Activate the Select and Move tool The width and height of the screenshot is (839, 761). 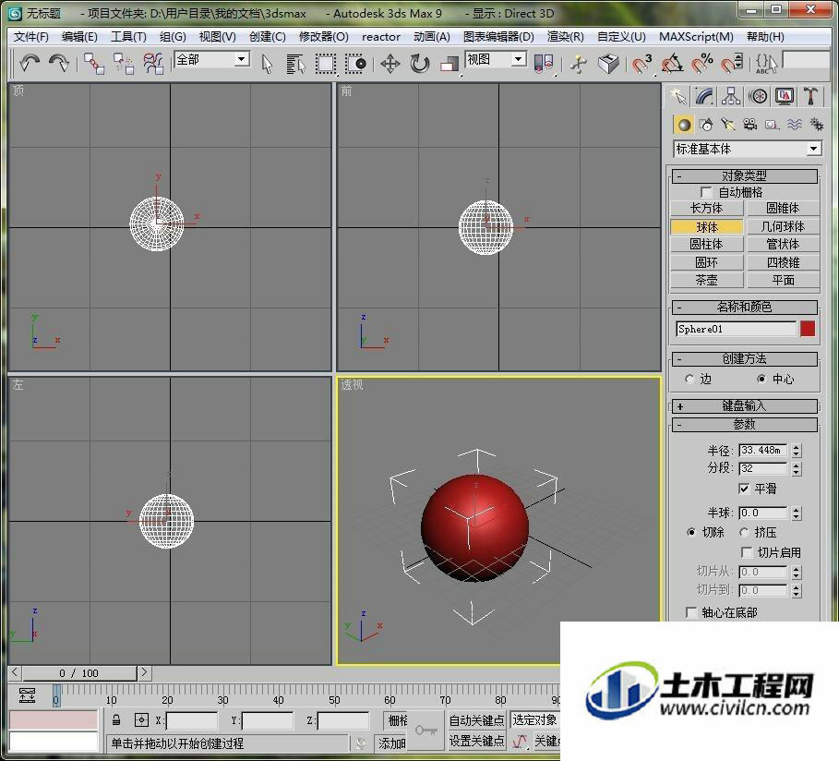390,65
